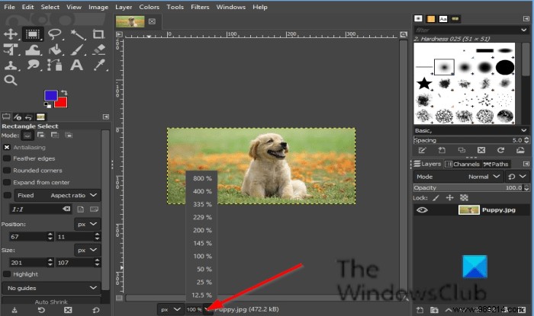Choose 800 % from zoom list
The image size is (534, 316).
pyautogui.click(x=202, y=178)
